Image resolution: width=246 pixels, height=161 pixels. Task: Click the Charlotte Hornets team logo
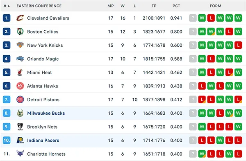point(20,154)
